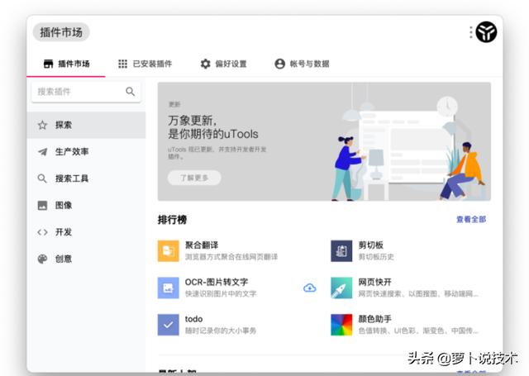This screenshot has width=529, height=376.
Task: Click 查看全部 link for 排行榜
Action: pos(471,219)
